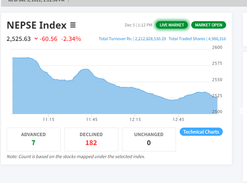
Task: Click the index value 2,525.63
Action: point(19,39)
